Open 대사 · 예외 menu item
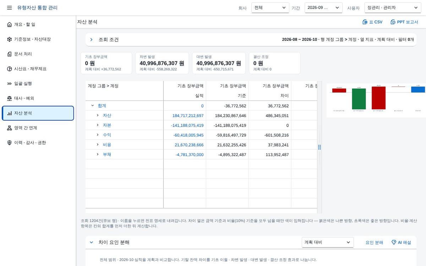This screenshot has height=266, width=426. coord(38,98)
